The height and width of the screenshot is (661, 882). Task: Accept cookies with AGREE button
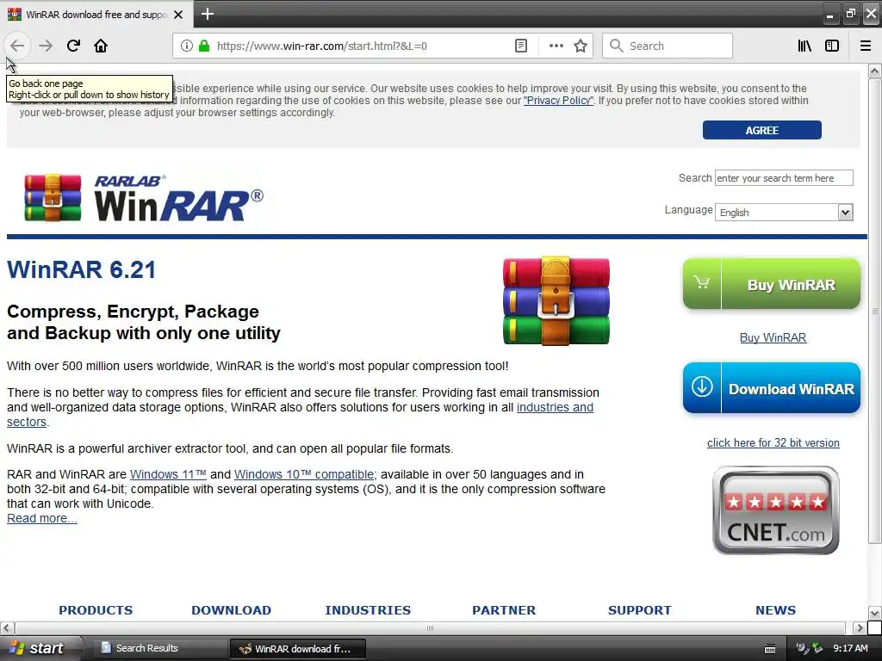tap(761, 130)
